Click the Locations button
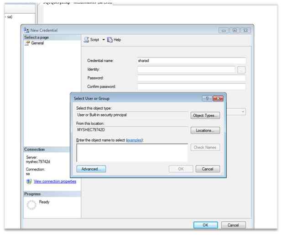This screenshot has width=282, height=235. point(205,130)
